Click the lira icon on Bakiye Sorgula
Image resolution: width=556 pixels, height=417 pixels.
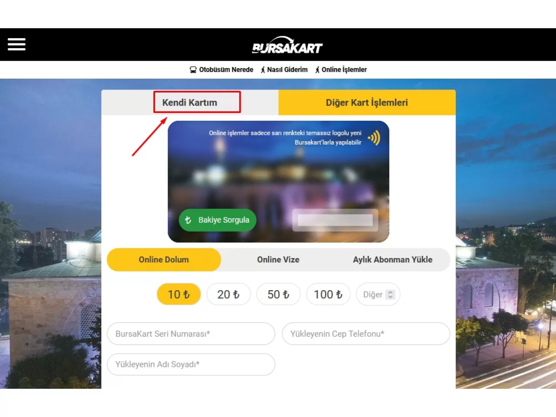point(188,220)
